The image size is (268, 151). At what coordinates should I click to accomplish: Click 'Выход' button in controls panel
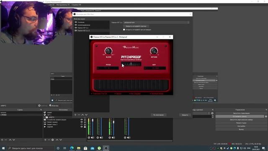click(241, 130)
